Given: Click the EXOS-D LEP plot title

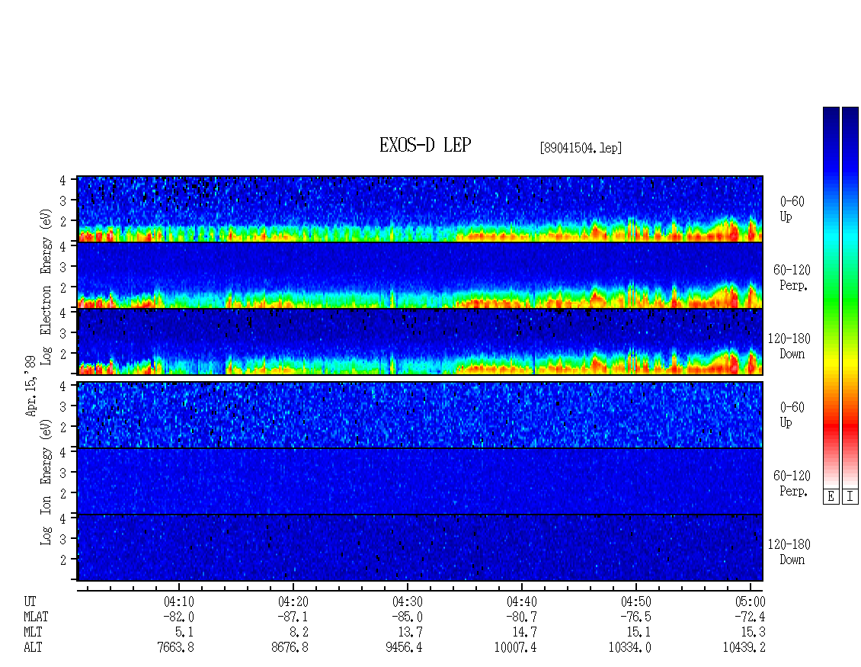Looking at the screenshot, I should tap(425, 145).
